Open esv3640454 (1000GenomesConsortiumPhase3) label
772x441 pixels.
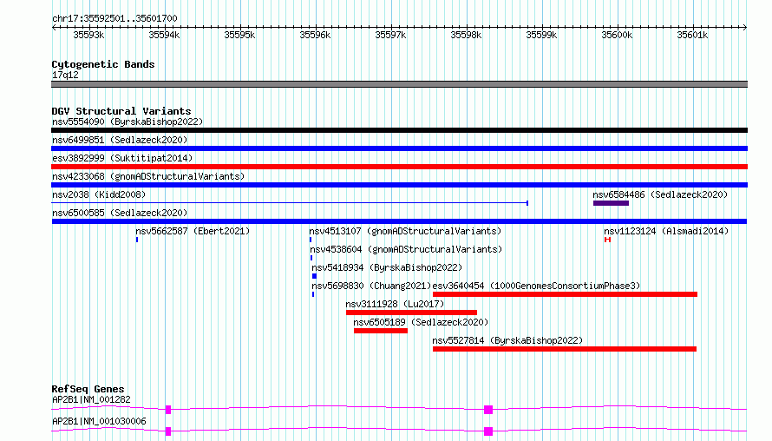(536, 286)
